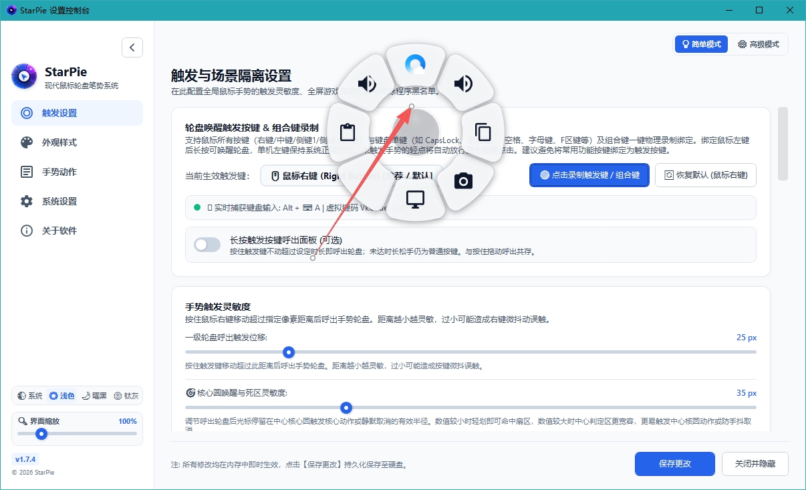Select the right speaker volume slice
The width and height of the screenshot is (806, 490).
tap(463, 84)
